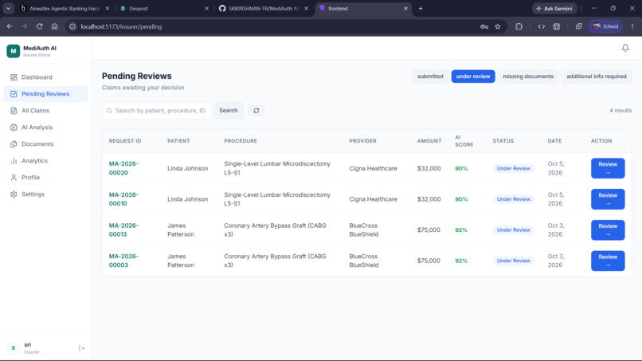Open the browser extensions menu
This screenshot has width=642, height=361.
click(x=519, y=26)
